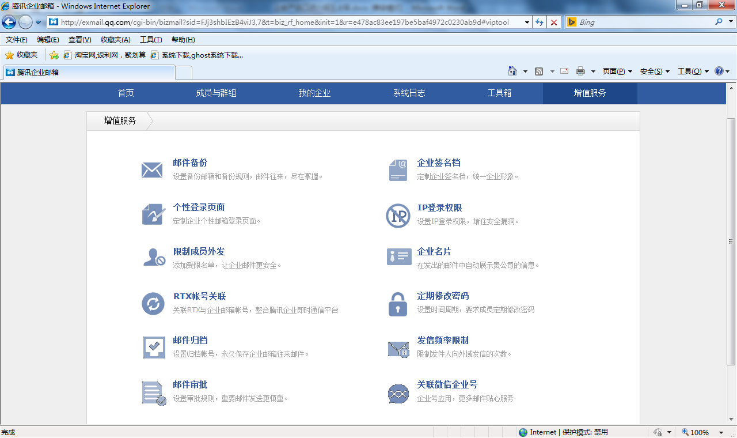Screen dimensions: 737x438
Task: Click the RTX帐号关联 sync icon
Action: 153,304
